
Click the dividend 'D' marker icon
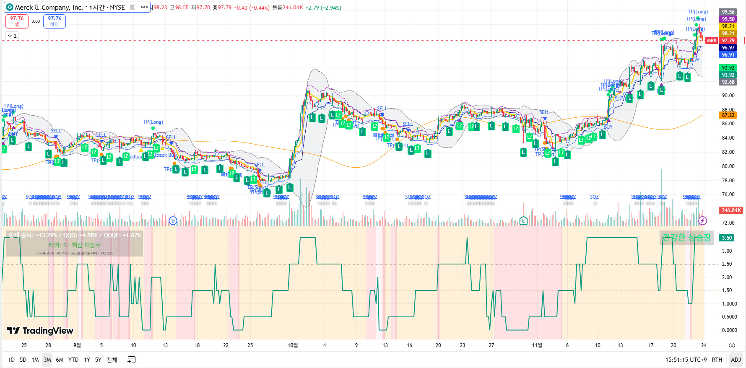pyautogui.click(x=172, y=220)
